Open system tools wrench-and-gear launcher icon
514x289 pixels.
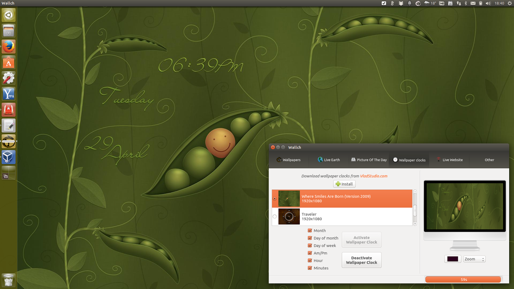9,78
